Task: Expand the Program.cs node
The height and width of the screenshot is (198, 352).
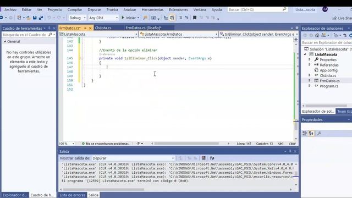Action: (x=309, y=86)
